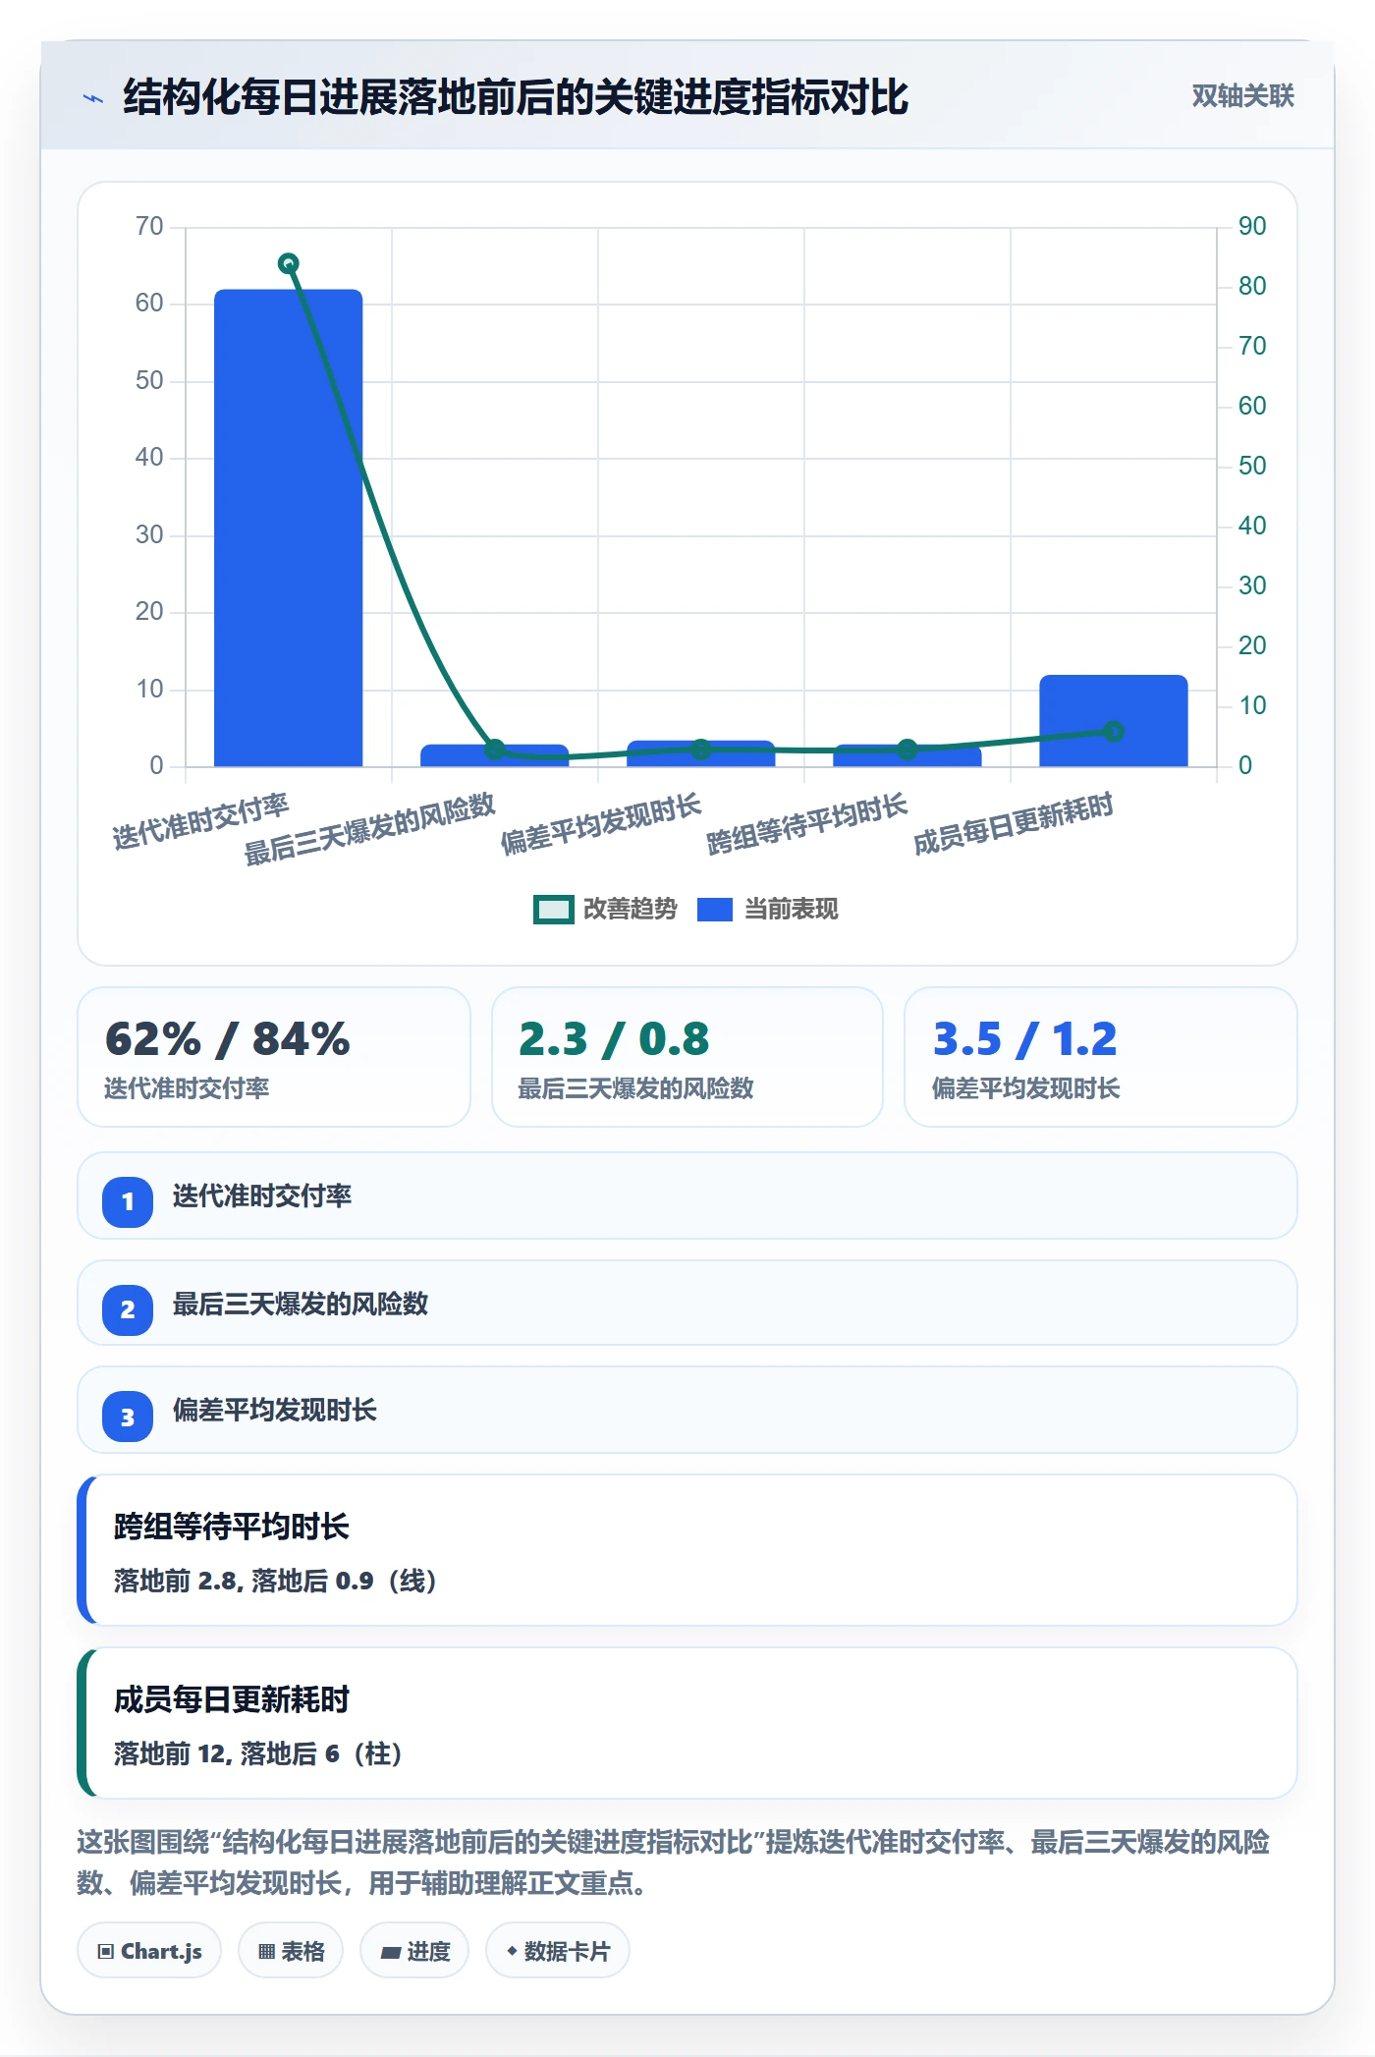Viewport: 1375px width, 2057px height.
Task: Click the number 1 badge
Action: click(x=128, y=1201)
